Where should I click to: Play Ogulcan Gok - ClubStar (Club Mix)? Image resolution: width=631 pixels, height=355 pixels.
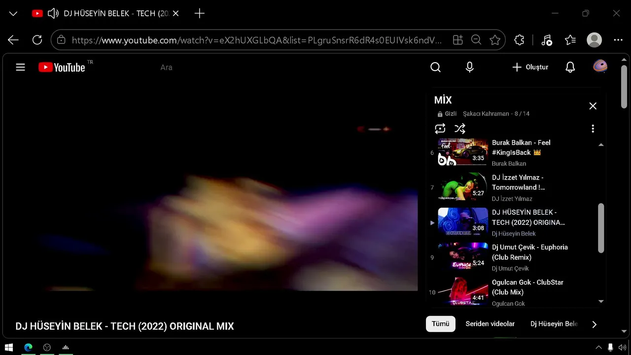pos(527,287)
